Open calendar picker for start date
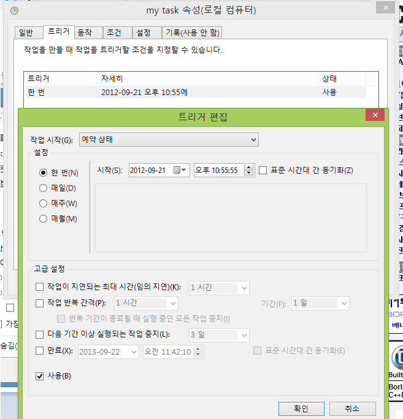This screenshot has width=403, height=419. tap(181, 171)
